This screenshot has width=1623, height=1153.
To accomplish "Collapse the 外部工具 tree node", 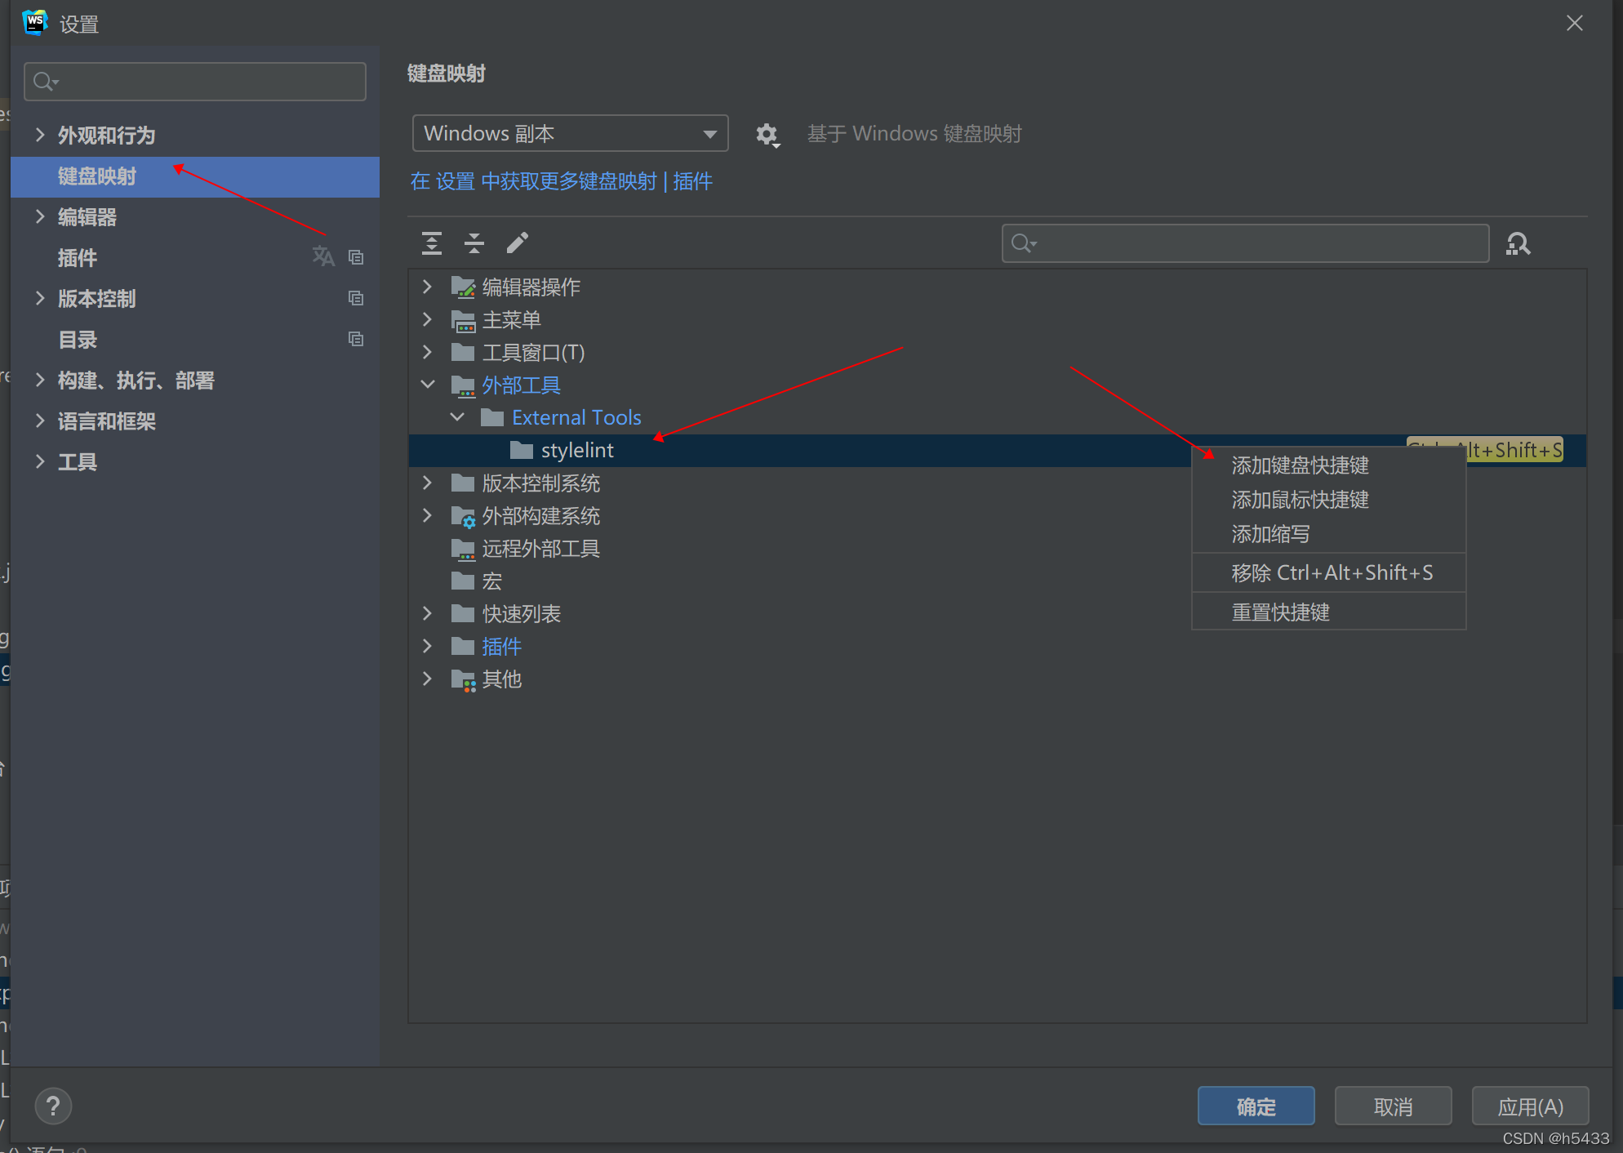I will pyautogui.click(x=427, y=385).
